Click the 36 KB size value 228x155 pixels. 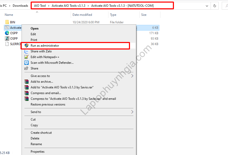(x=154, y=44)
